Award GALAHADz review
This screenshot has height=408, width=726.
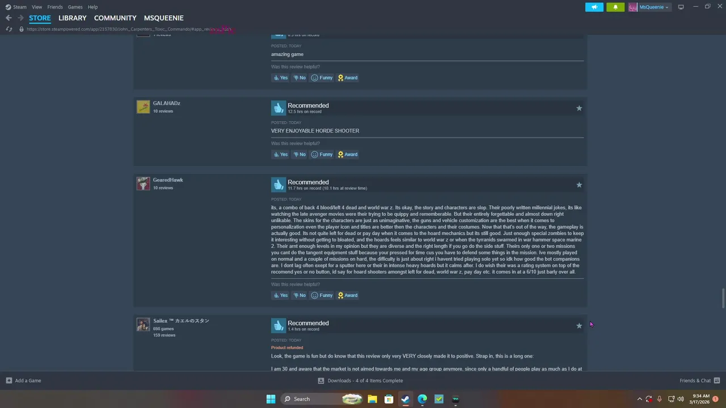click(348, 154)
